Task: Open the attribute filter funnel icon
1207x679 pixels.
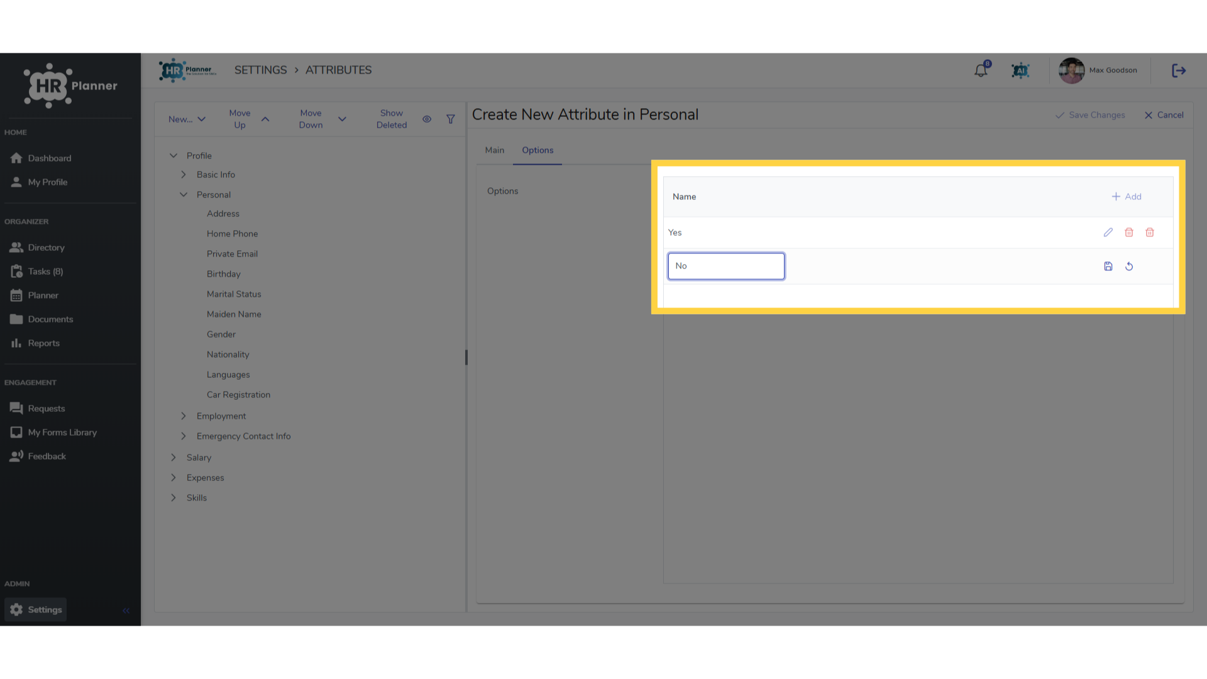Action: pos(451,119)
